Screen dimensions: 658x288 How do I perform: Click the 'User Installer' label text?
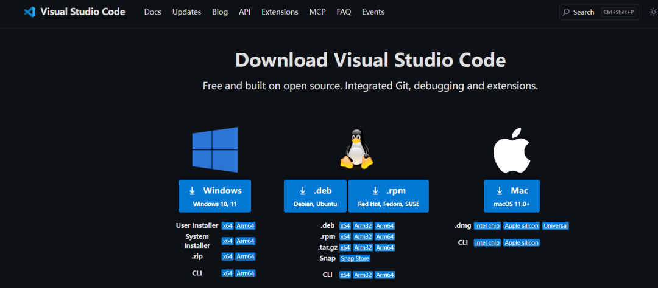click(x=197, y=225)
